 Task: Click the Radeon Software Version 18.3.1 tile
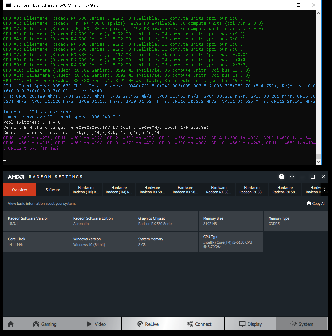pos(35,221)
